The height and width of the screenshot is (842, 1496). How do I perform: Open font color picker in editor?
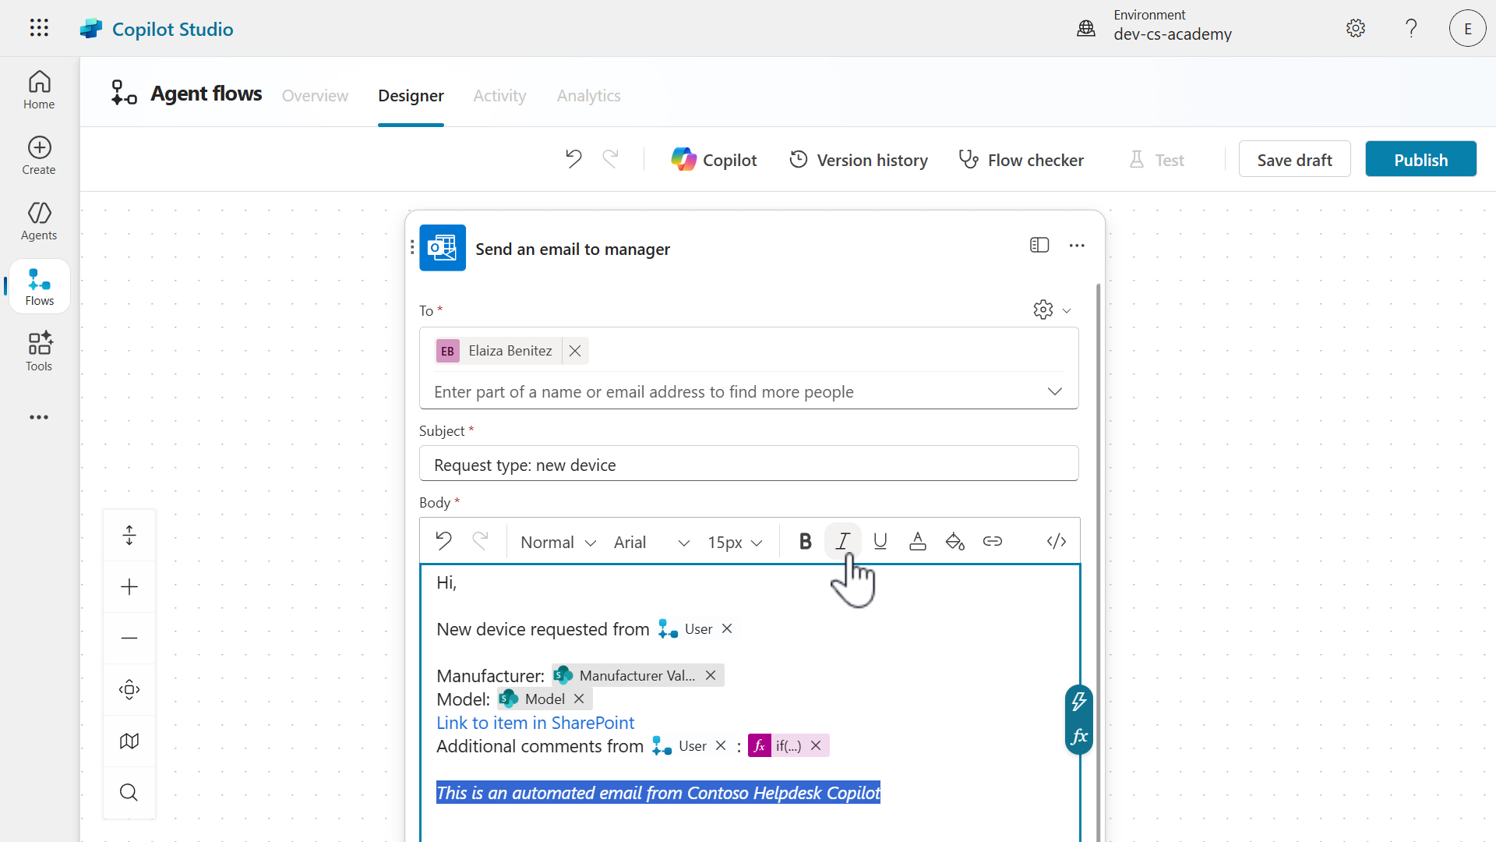(918, 542)
